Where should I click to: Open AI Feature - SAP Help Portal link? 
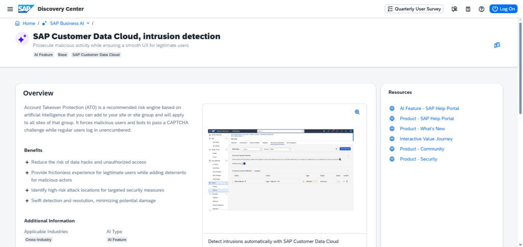point(429,108)
